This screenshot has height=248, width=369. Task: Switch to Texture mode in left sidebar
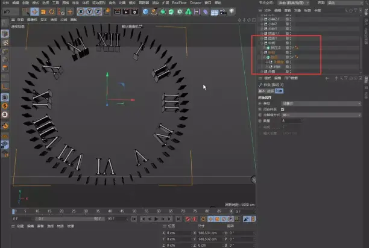tap(5, 43)
